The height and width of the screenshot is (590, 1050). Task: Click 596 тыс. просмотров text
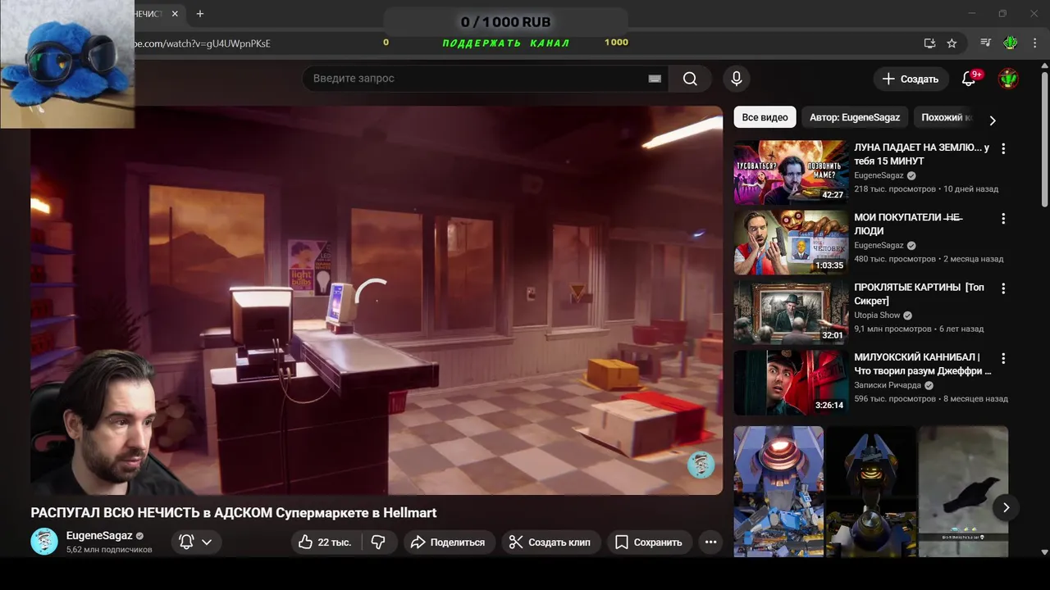pos(895,399)
